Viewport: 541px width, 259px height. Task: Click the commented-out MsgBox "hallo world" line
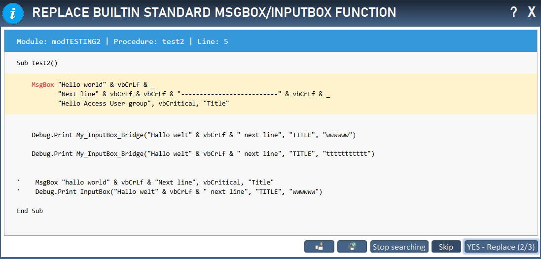154,182
